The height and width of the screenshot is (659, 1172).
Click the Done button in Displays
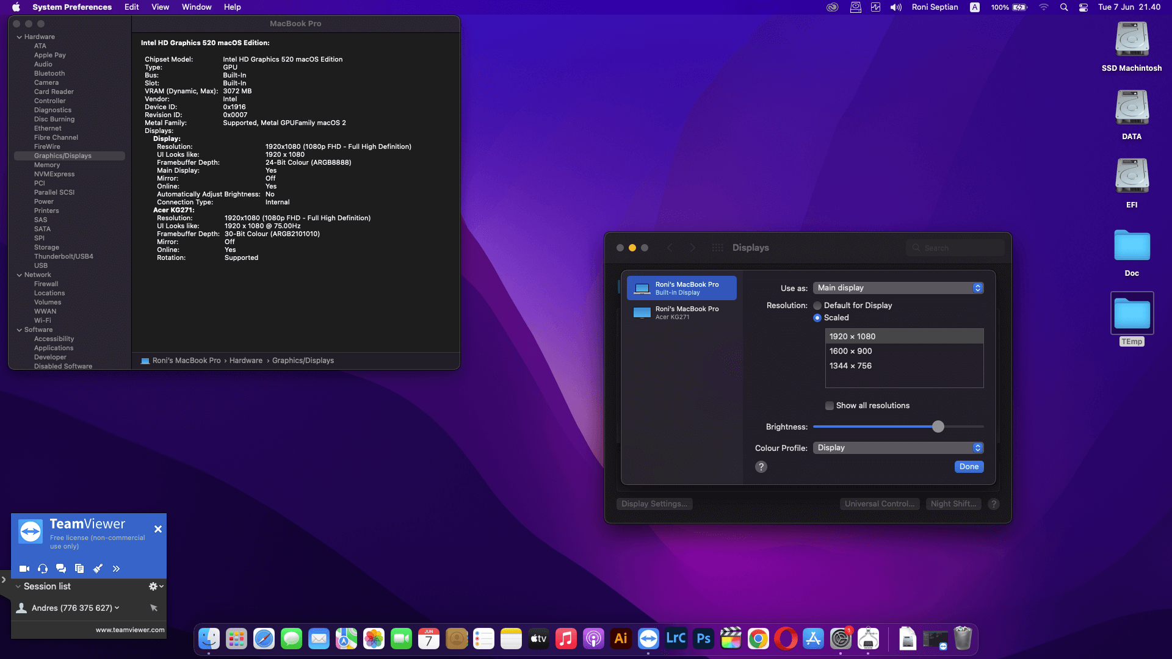[x=969, y=466]
